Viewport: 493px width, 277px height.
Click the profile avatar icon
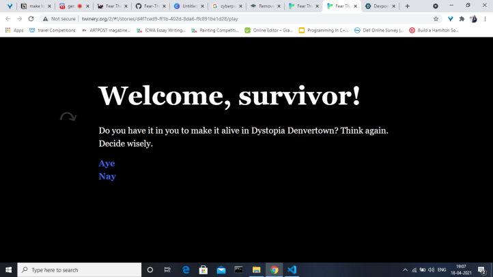point(473,19)
